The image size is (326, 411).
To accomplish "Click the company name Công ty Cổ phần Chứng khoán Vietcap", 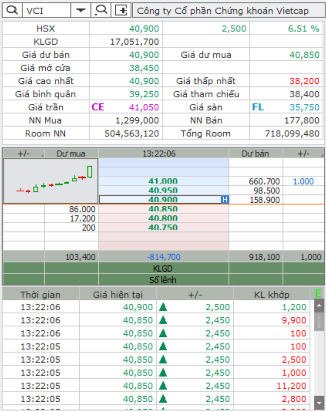I will [223, 11].
